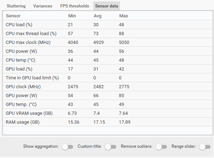Turn on the Custom title switch
Image resolution: width=214 pixels, height=158 pixels.
(110, 147)
